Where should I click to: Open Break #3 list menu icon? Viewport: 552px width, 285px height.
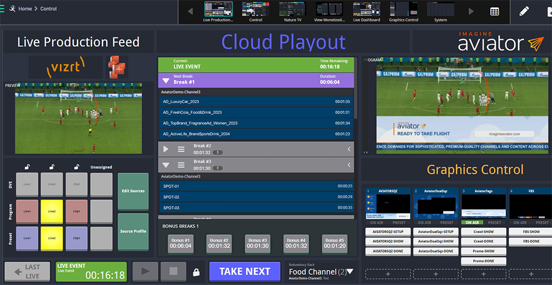[x=181, y=165]
